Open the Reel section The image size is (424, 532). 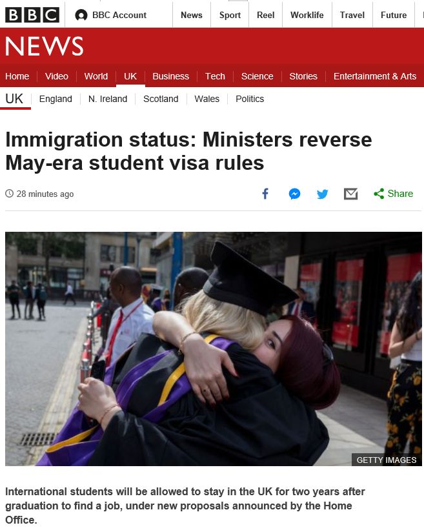266,15
